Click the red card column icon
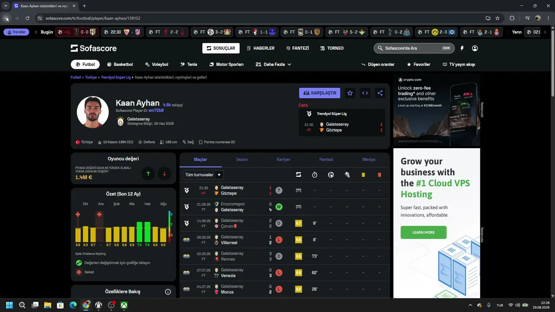 [x=379, y=175]
